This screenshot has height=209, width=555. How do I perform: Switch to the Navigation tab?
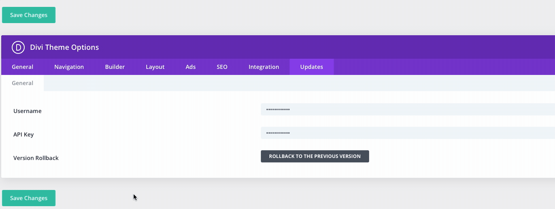(x=69, y=67)
